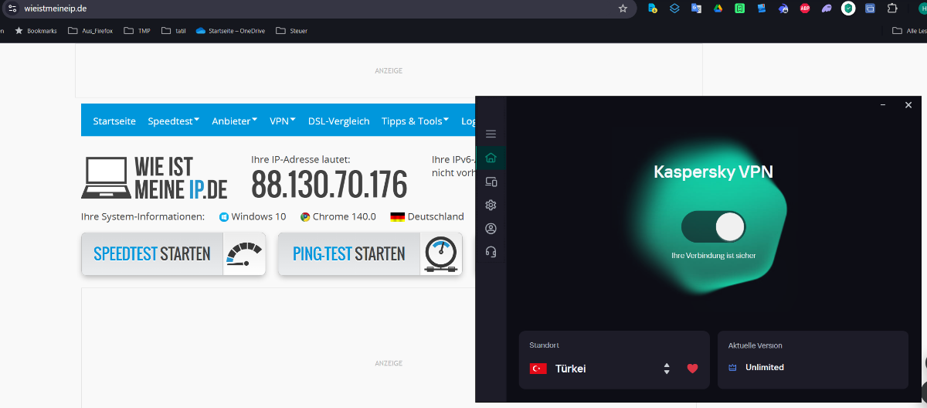Viewport: 927px width, 408px height.
Task: Click the Kaspersky VPN title text
Action: click(714, 172)
